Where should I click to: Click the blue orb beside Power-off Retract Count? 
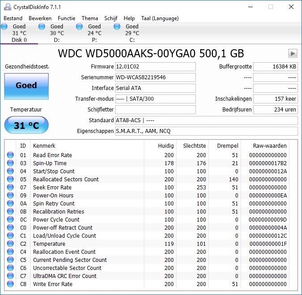coord(10,228)
